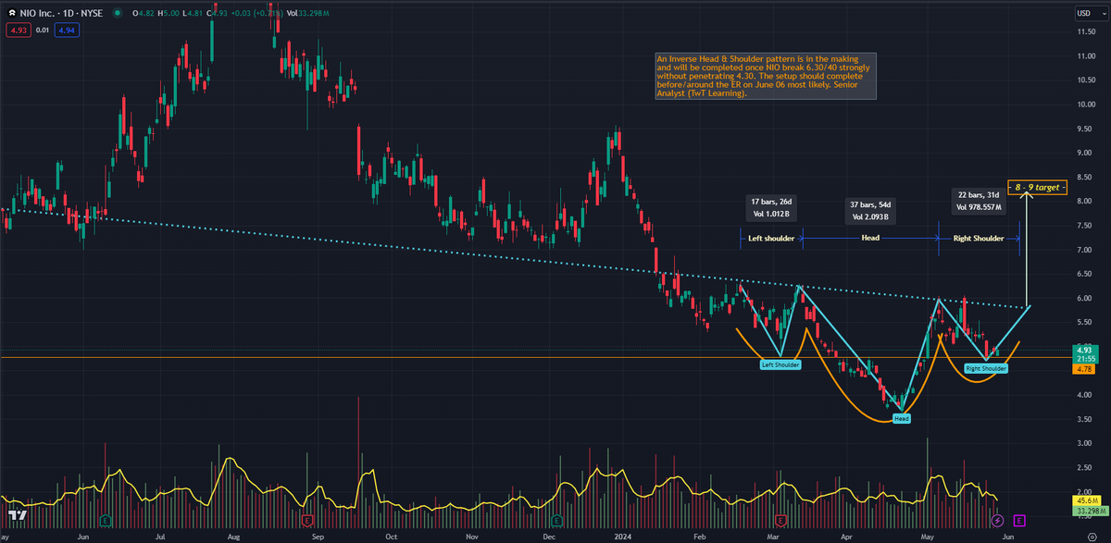Open the red earnings marker near Mar
The width and height of the screenshot is (1111, 543).
point(780,521)
